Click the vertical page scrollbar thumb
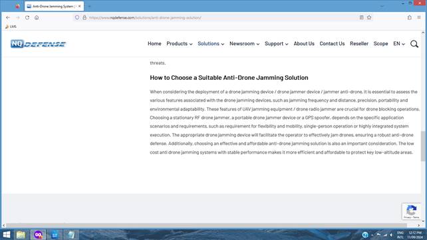The width and height of the screenshot is (427, 240). [423, 146]
